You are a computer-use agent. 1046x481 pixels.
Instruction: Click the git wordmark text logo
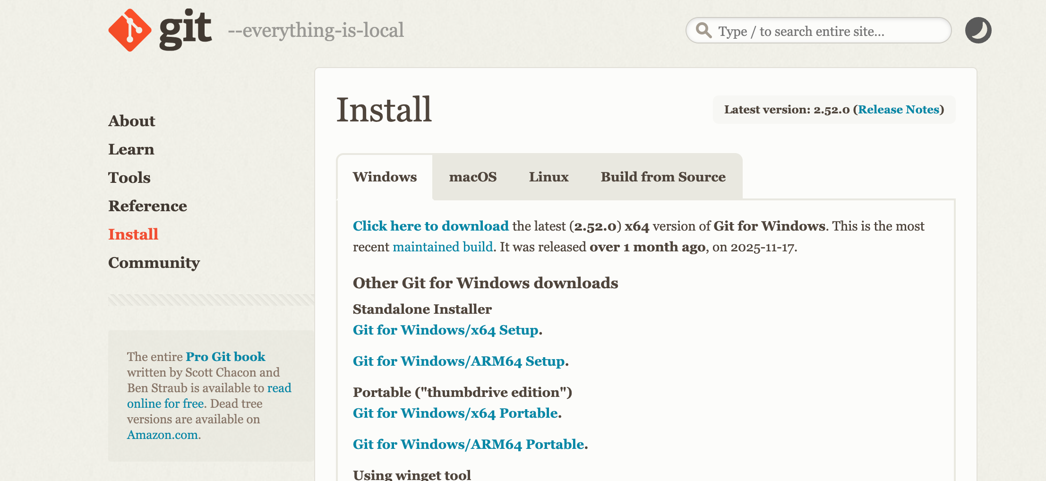coord(185,30)
